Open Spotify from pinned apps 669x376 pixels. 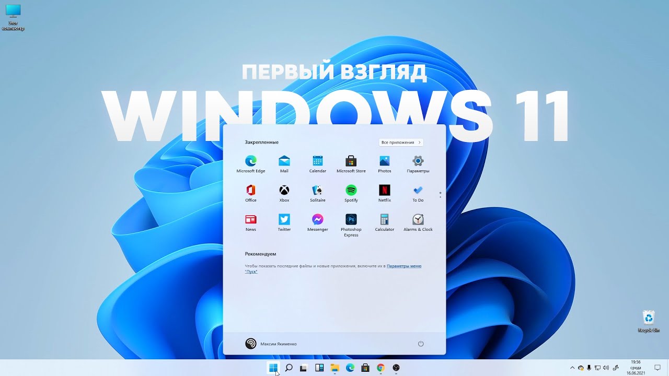tap(351, 193)
